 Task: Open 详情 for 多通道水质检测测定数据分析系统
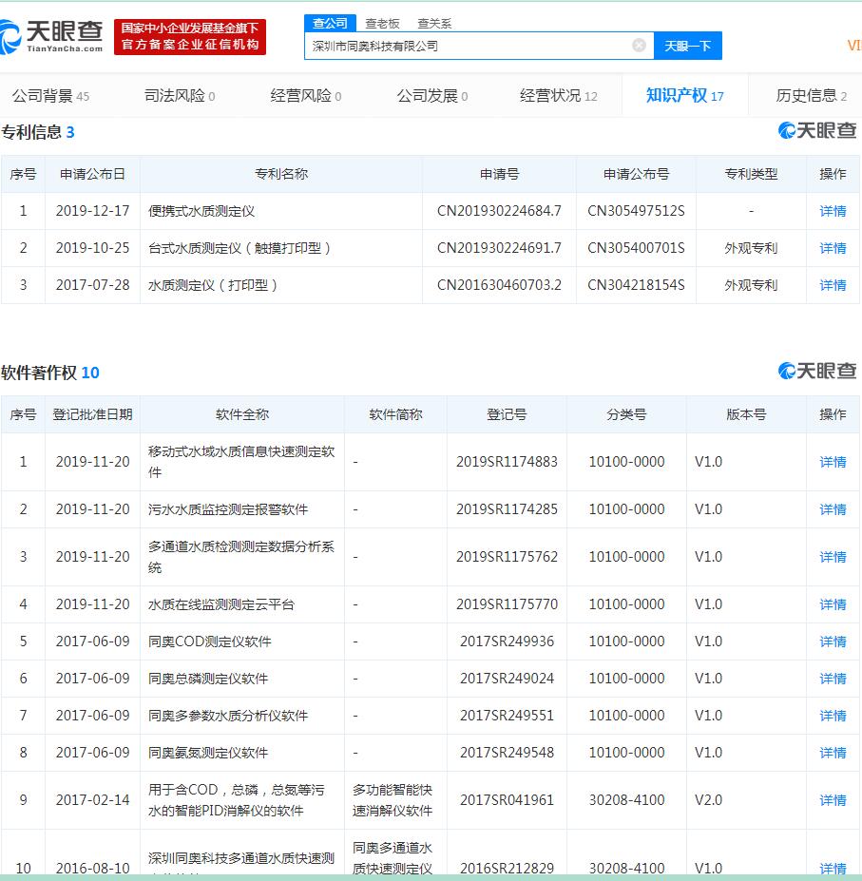coord(833,557)
